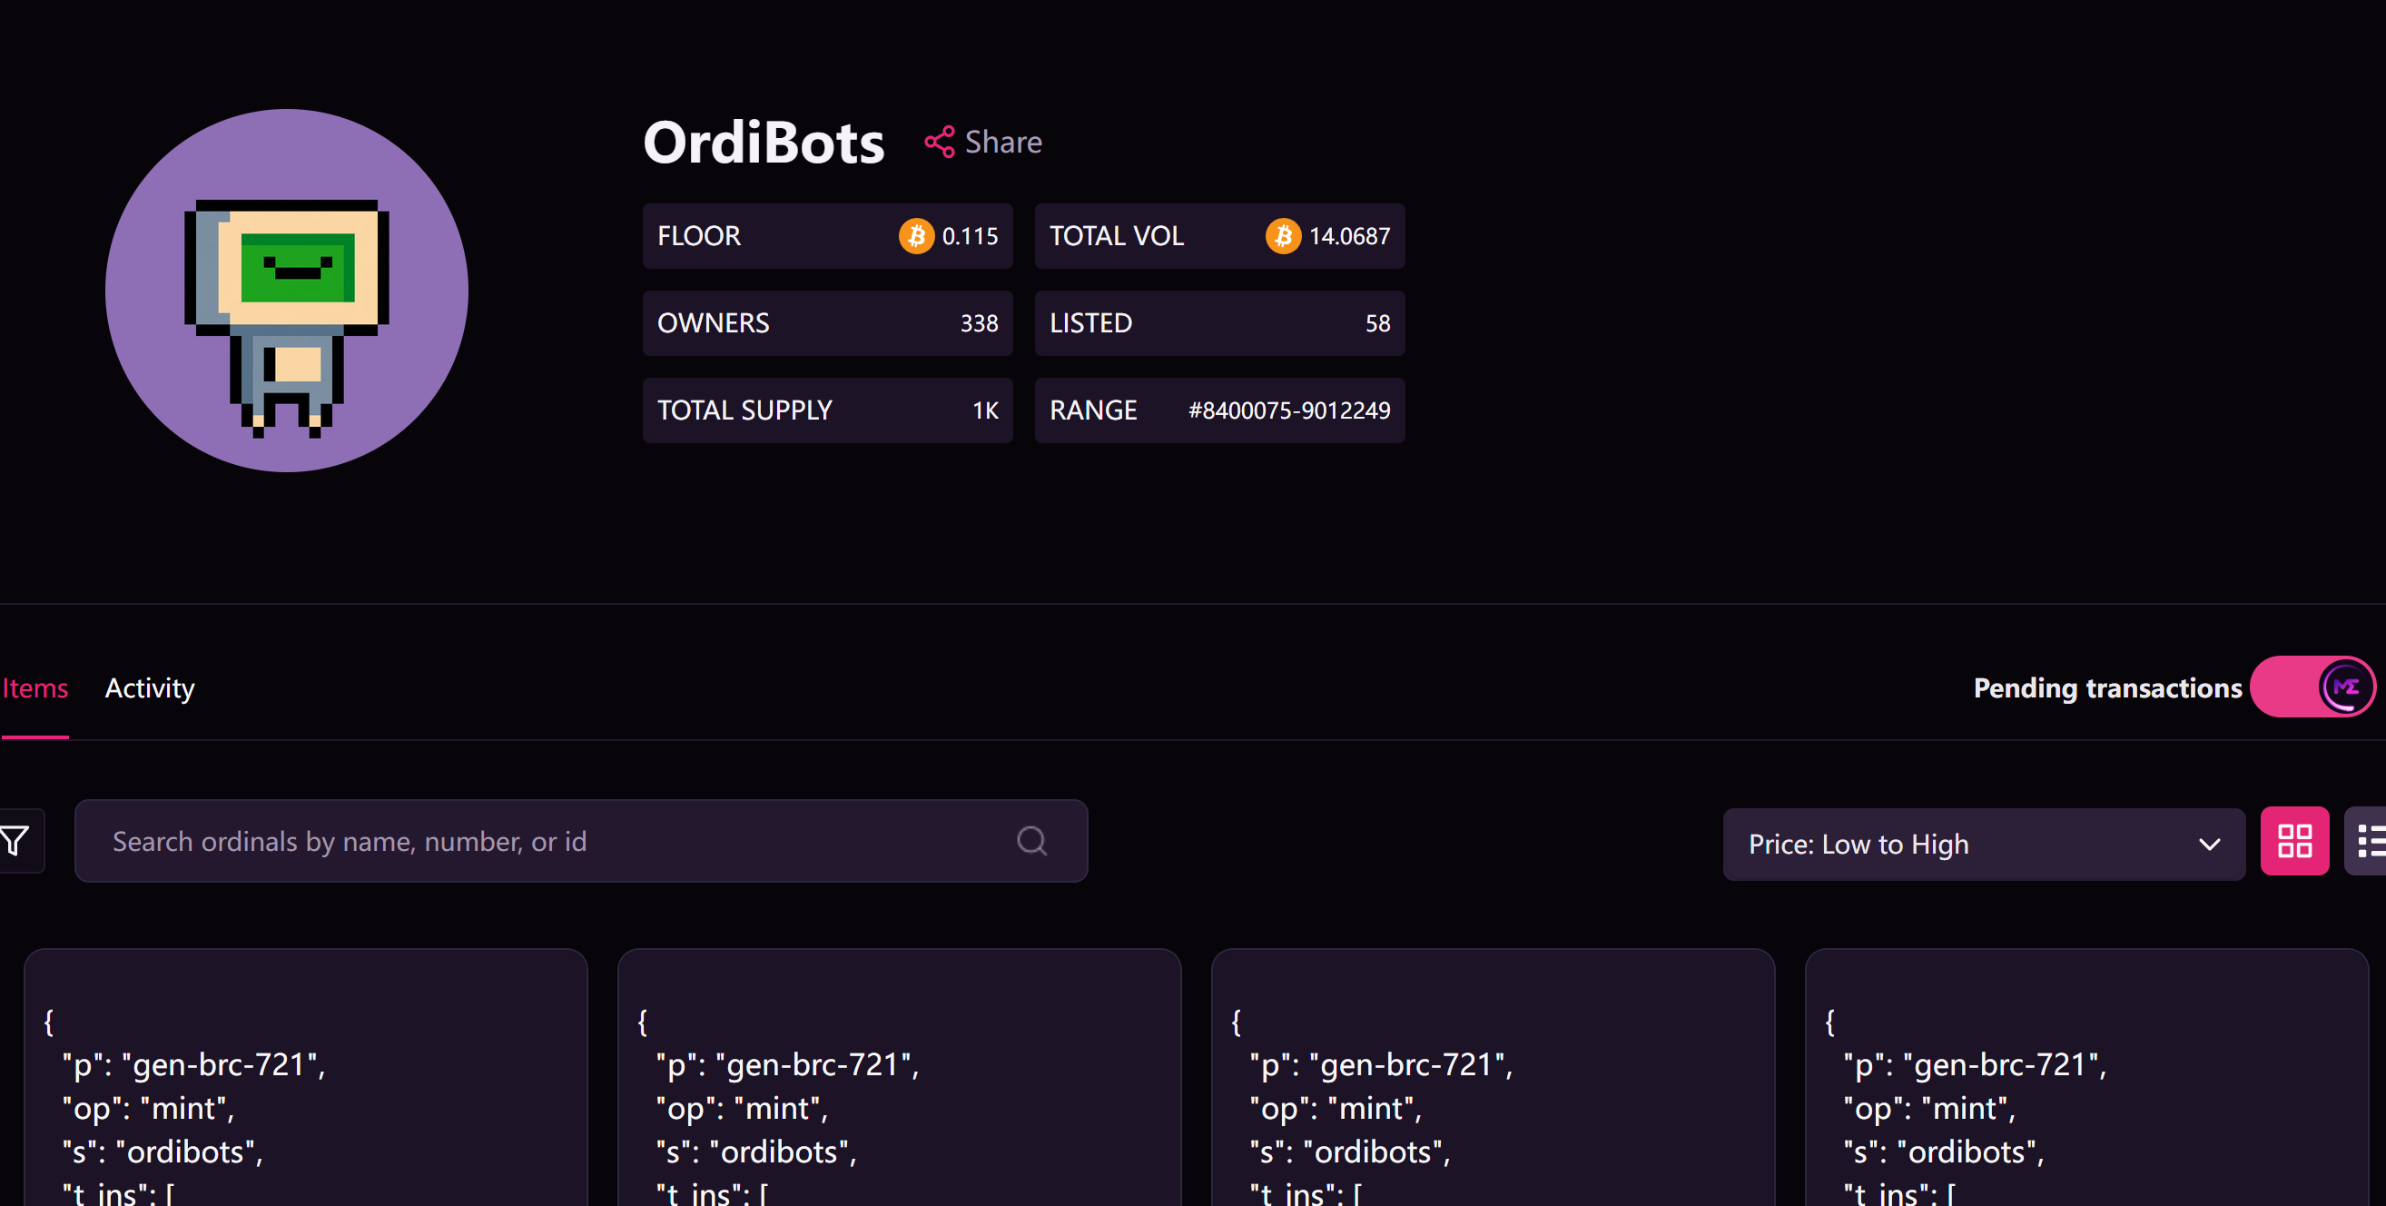Click the Share link text
2386x1206 pixels.
pos(1003,142)
